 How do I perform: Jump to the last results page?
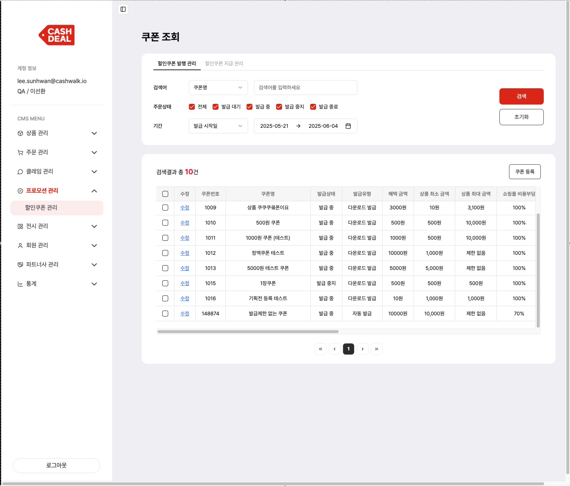point(376,349)
